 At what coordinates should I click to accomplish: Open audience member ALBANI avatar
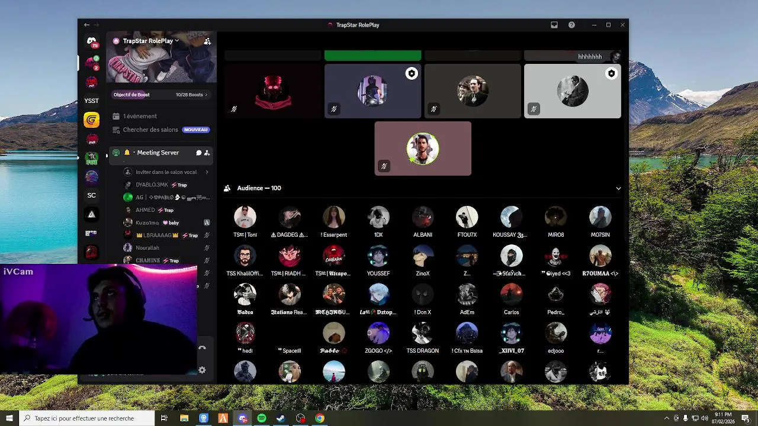tap(423, 217)
